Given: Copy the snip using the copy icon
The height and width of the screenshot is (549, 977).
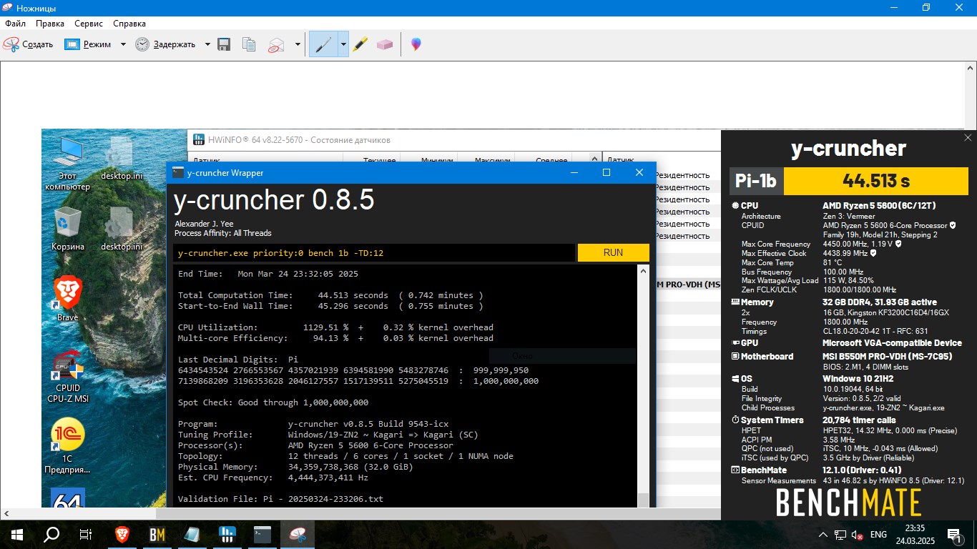Looking at the screenshot, I should pyautogui.click(x=249, y=44).
